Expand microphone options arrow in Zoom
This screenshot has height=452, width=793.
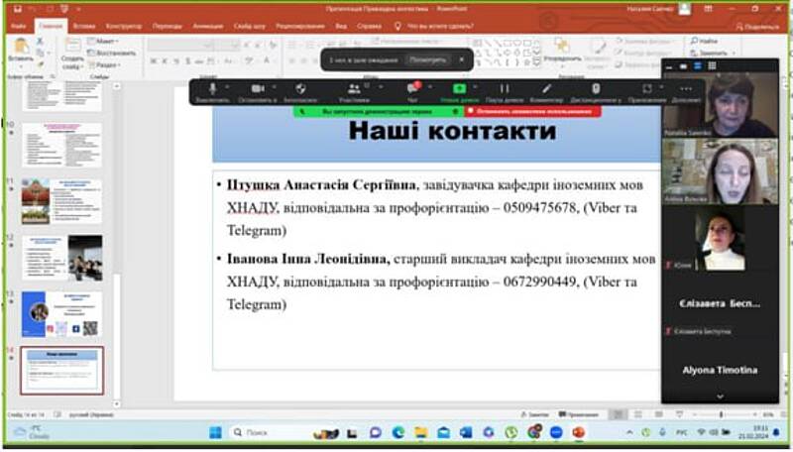[227, 86]
